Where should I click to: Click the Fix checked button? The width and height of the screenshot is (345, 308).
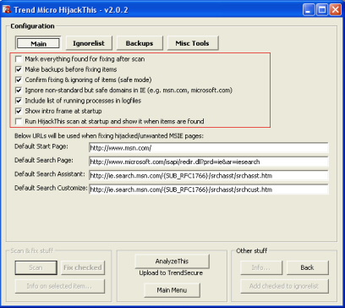pyautogui.click(x=83, y=267)
